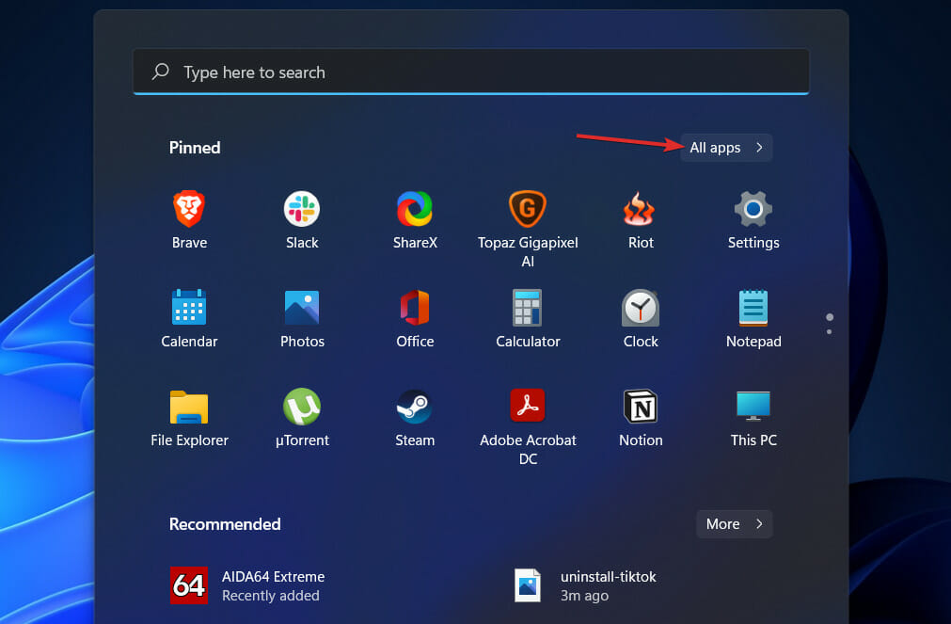The width and height of the screenshot is (951, 624).
Task: Open This PC
Action: [x=753, y=418]
